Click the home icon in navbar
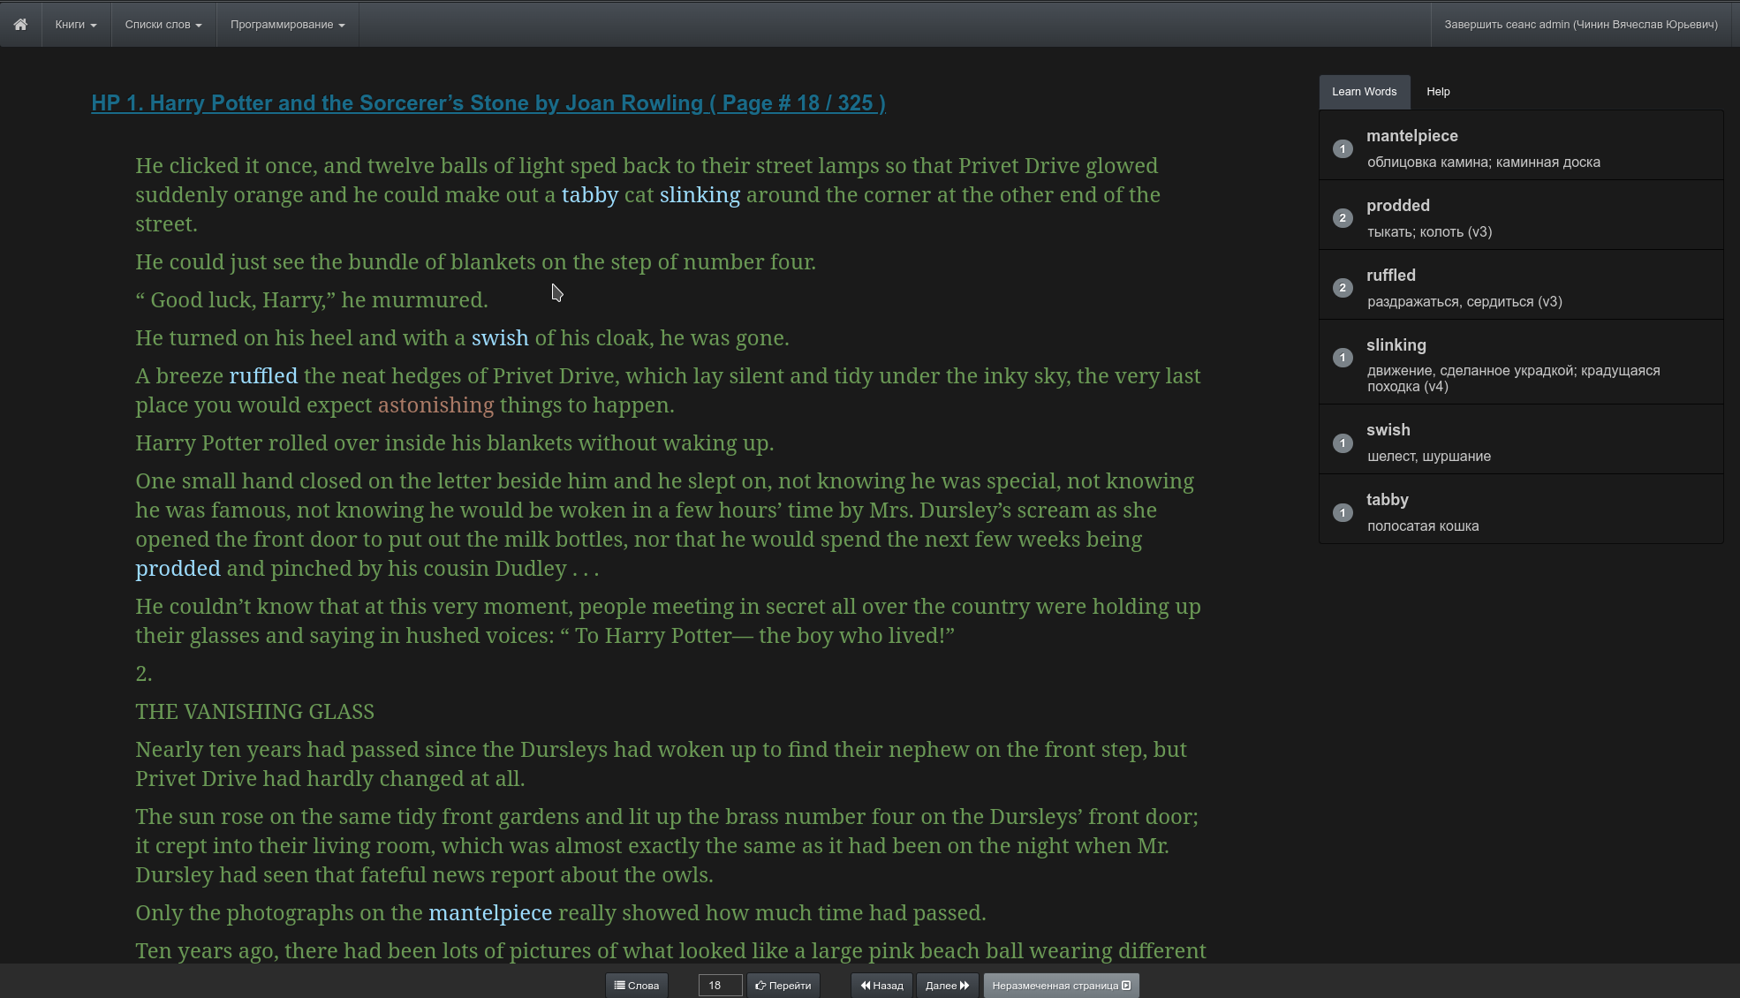This screenshot has height=998, width=1740. click(x=20, y=24)
